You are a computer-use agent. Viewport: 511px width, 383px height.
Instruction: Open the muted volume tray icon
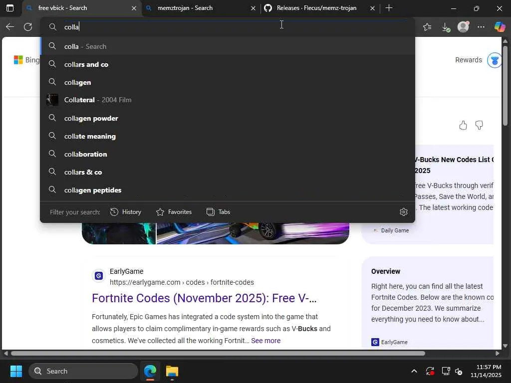point(459,371)
